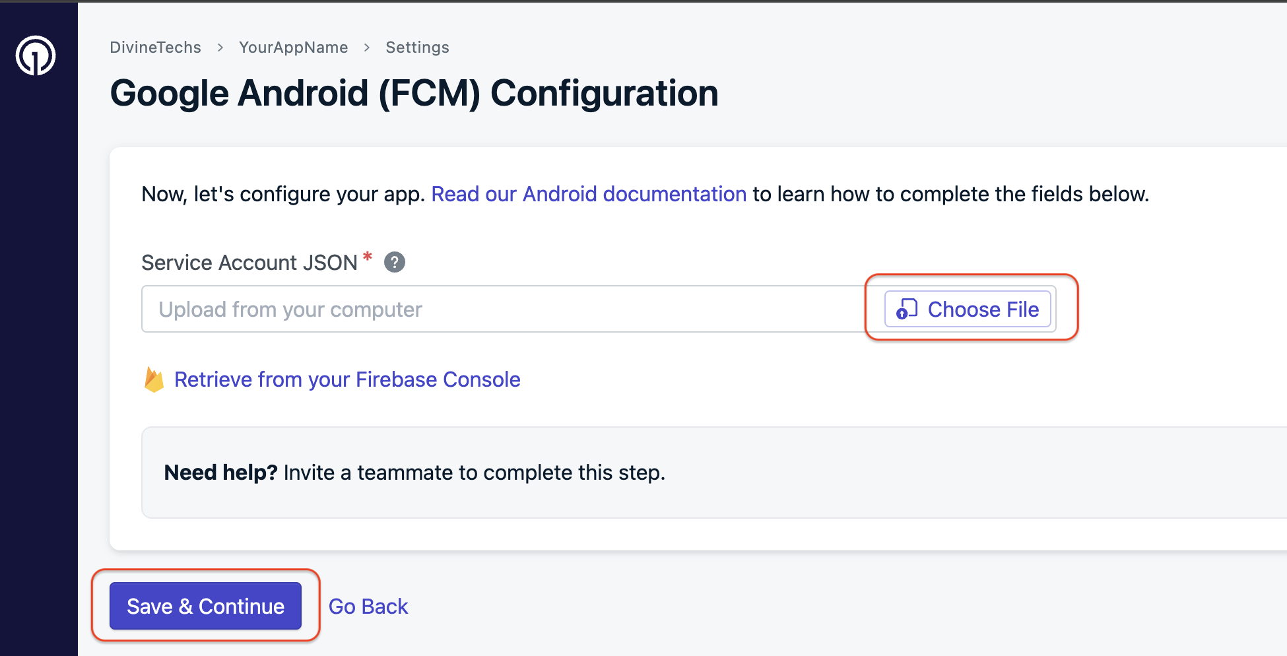Open the DivineTechs breadcrumb
The image size is (1287, 656).
tap(156, 48)
